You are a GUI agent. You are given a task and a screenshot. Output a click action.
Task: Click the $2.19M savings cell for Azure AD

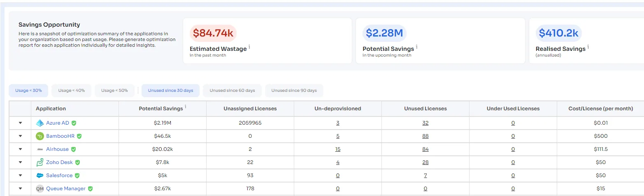(x=162, y=123)
